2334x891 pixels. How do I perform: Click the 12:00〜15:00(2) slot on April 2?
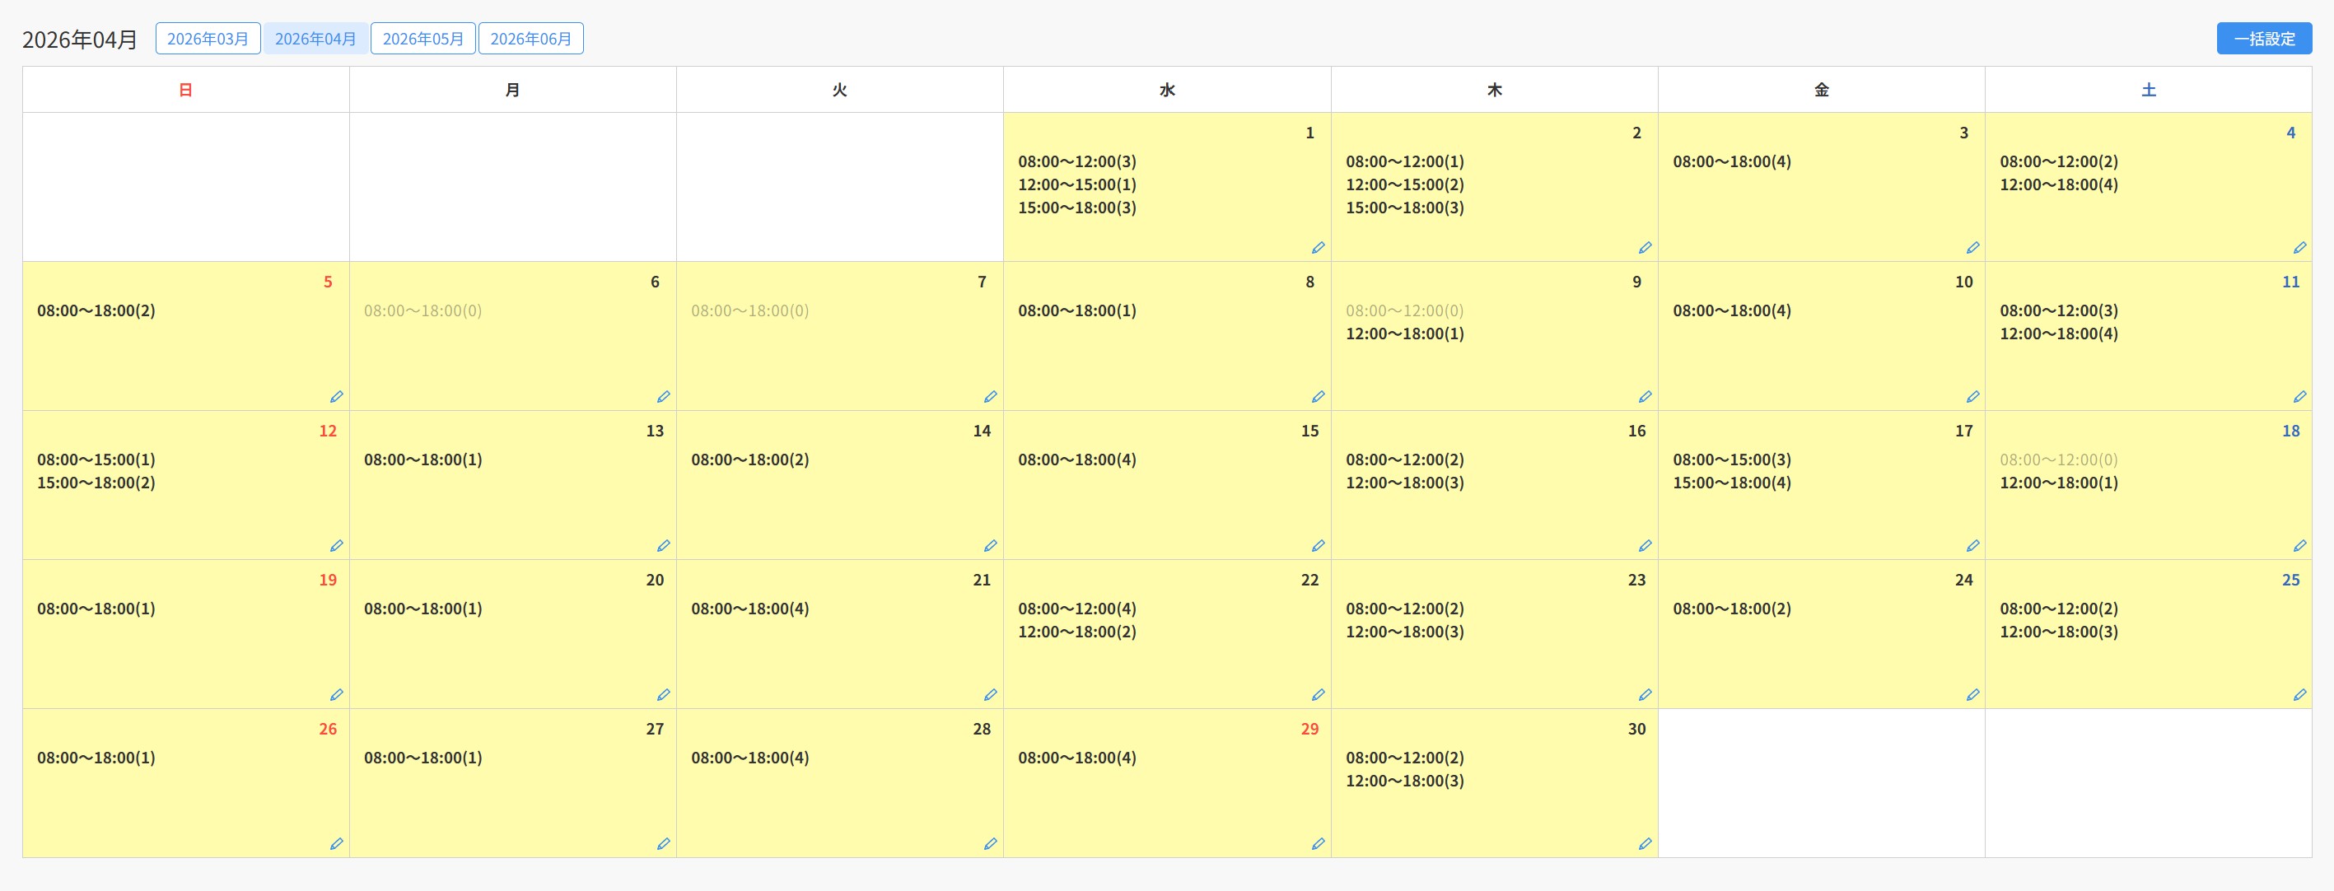(1404, 185)
